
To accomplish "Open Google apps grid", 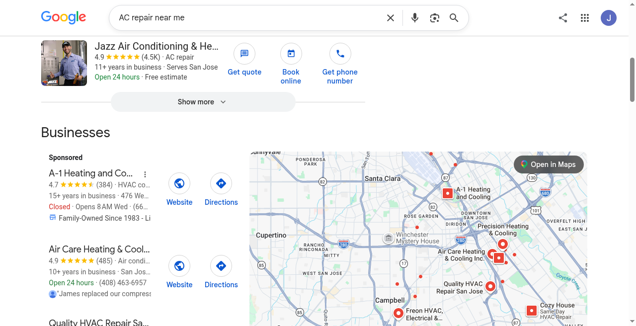I will click(585, 18).
